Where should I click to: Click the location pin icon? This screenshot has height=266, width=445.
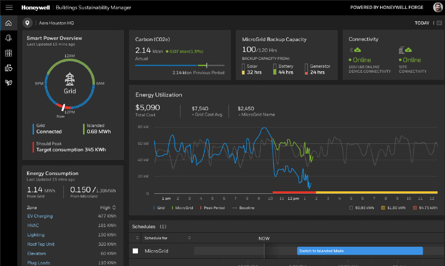[x=27, y=23]
